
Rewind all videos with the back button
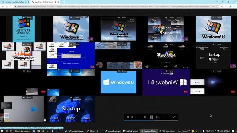(x=145, y=117)
